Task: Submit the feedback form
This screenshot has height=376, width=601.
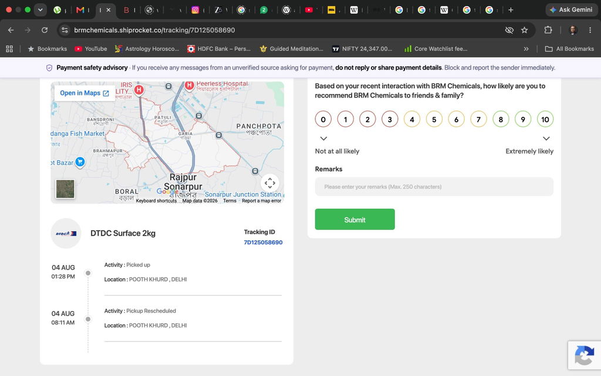Action: point(355,220)
